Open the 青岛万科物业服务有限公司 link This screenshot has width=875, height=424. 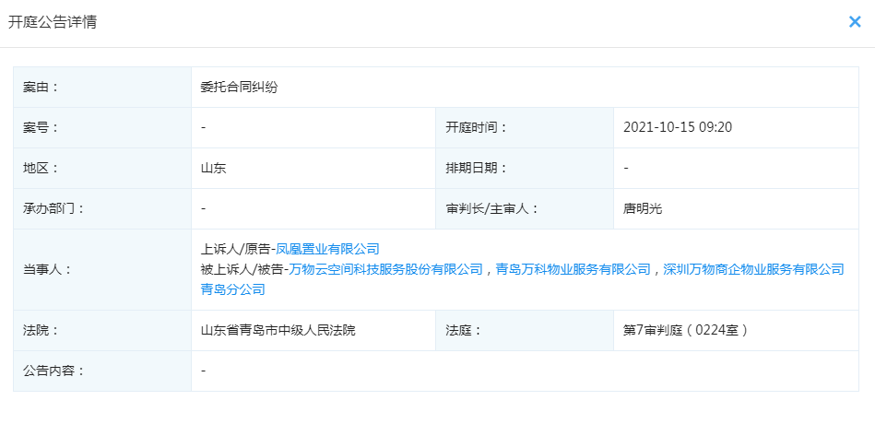(573, 269)
